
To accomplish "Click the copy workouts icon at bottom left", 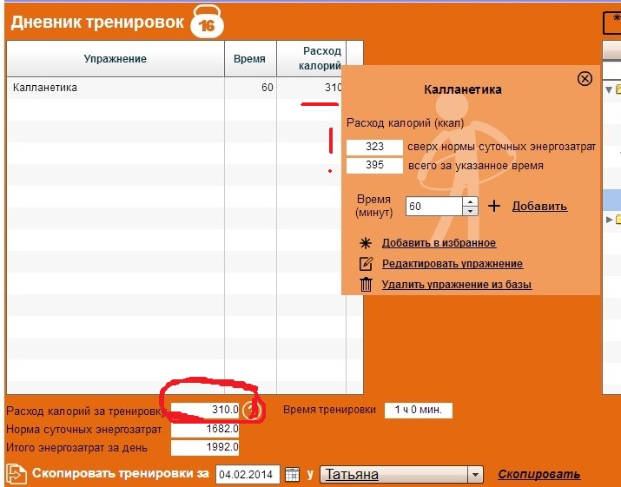I will (x=17, y=474).
